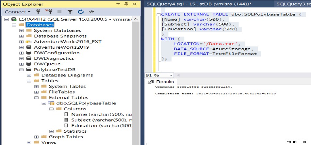Toggle the Object Explorer auto-hide pin
The height and width of the screenshot is (145, 311).
[x=126, y=4]
